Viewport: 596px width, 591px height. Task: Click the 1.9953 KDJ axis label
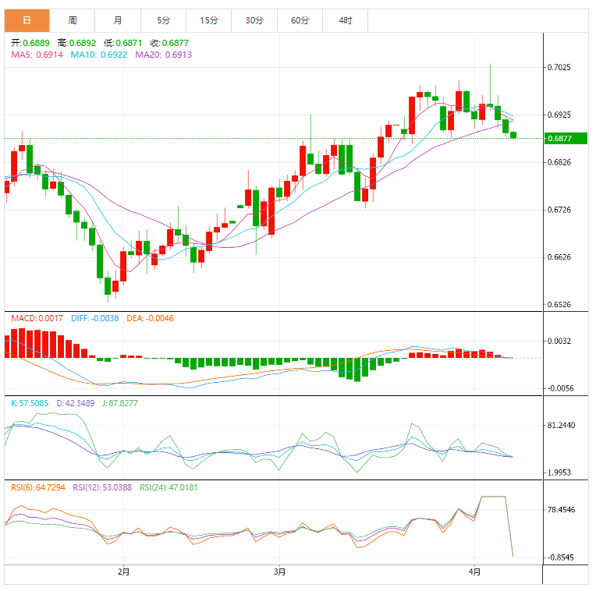point(559,472)
